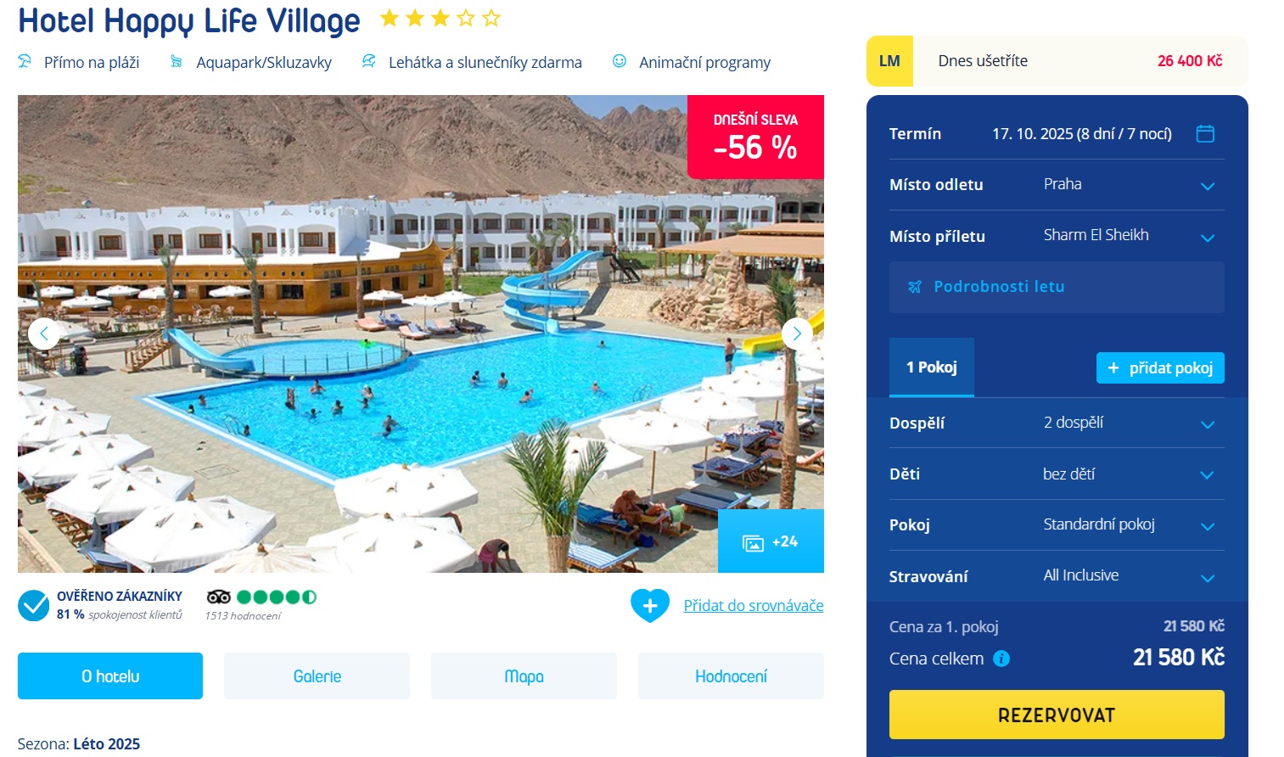
Task: Change the Pokoj Standardní pokoj selection
Action: 1057,525
